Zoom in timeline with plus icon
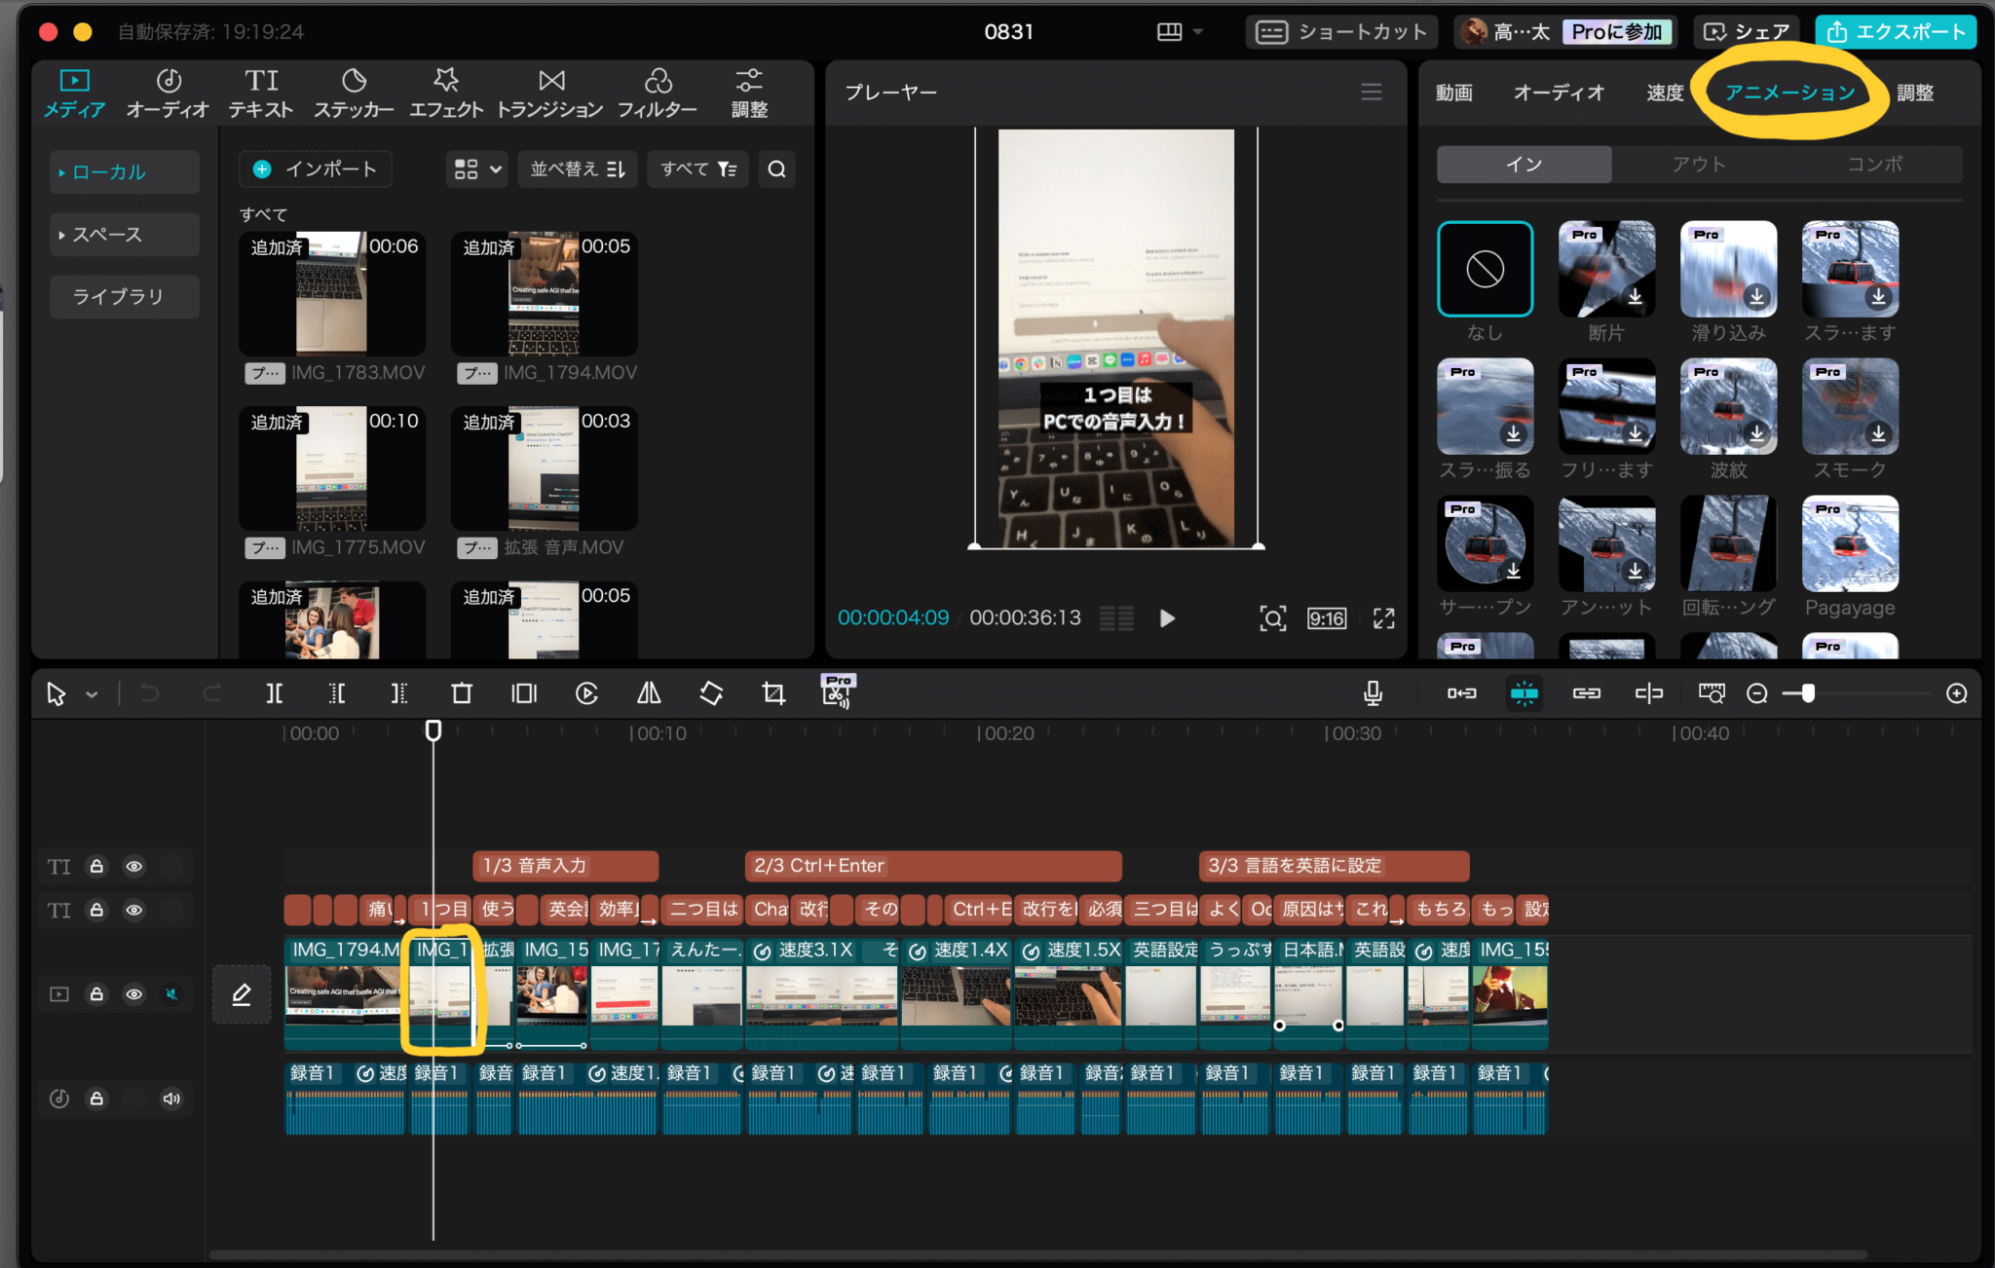The height and width of the screenshot is (1268, 1995). (x=1956, y=693)
